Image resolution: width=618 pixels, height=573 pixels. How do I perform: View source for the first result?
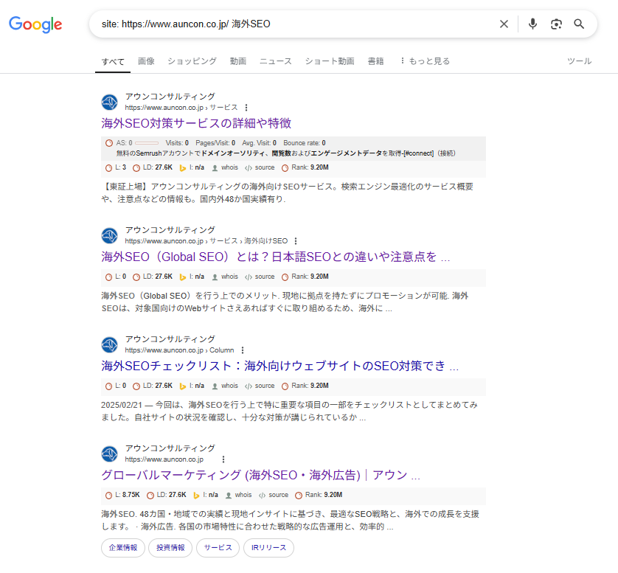coord(260,167)
